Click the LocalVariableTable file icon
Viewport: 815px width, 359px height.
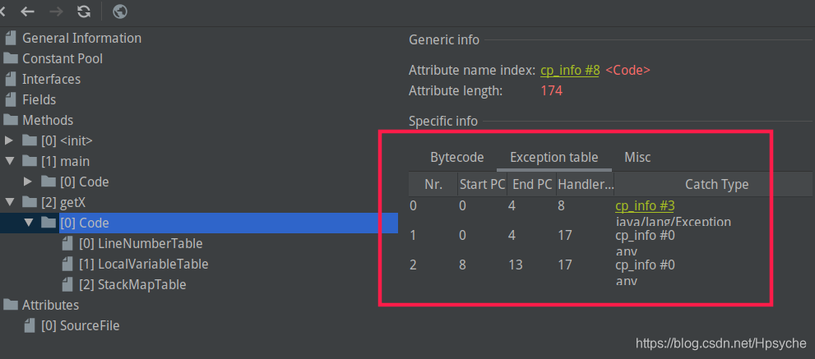(x=67, y=264)
